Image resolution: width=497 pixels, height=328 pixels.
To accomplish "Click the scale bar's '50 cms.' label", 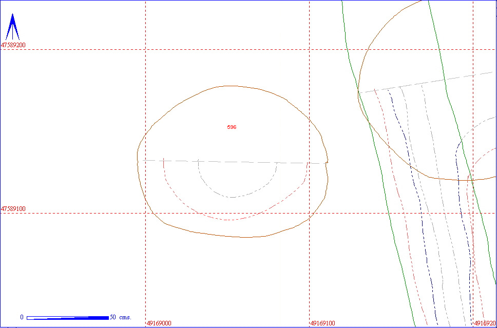I will (x=121, y=317).
